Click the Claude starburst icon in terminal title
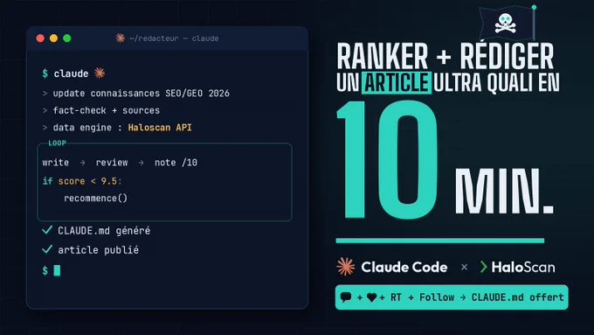Image resolution: width=594 pixels, height=335 pixels. point(120,38)
